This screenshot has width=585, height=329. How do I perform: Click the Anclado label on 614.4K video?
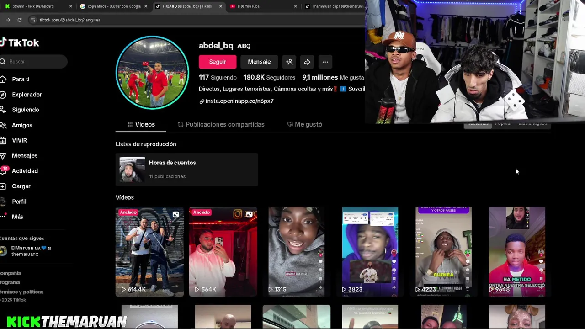click(128, 212)
